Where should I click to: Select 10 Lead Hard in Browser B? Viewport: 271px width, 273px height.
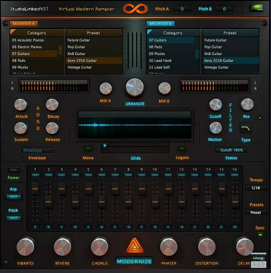(x=171, y=61)
